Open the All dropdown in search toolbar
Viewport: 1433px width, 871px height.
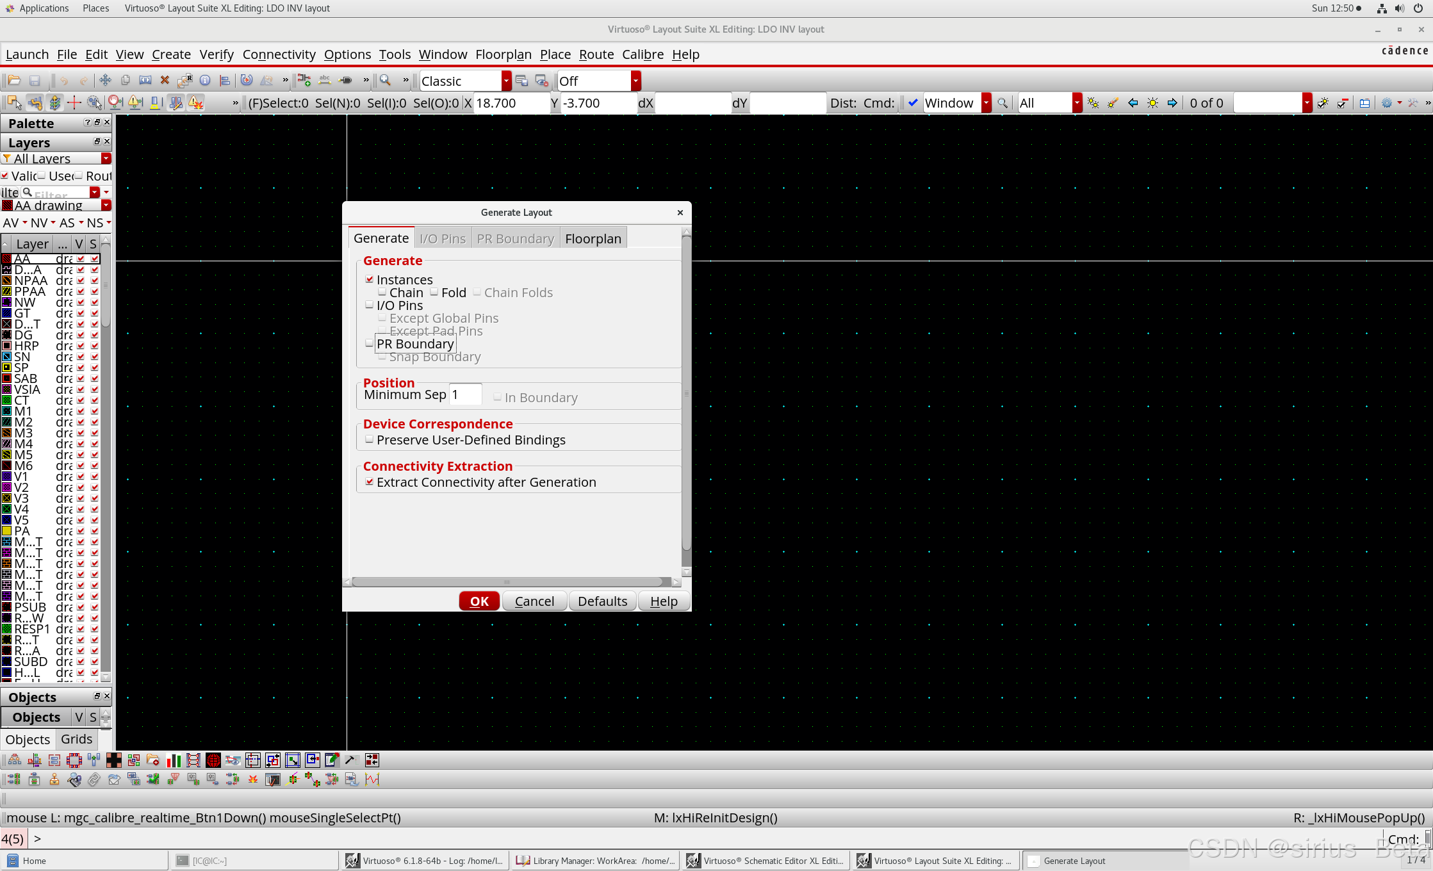pos(1077,103)
